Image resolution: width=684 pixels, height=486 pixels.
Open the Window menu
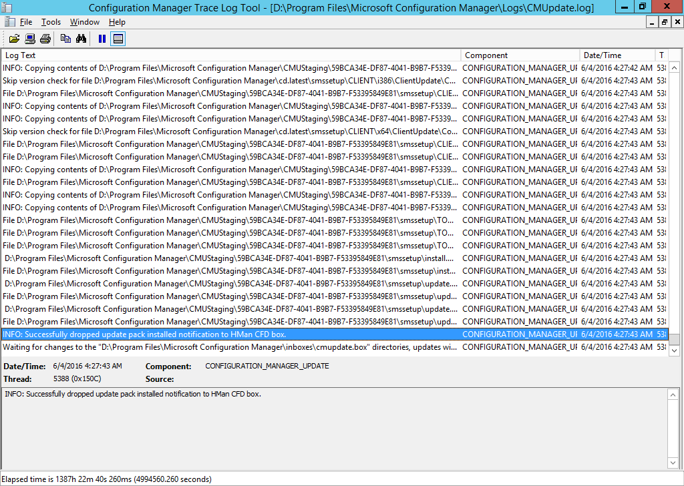85,22
